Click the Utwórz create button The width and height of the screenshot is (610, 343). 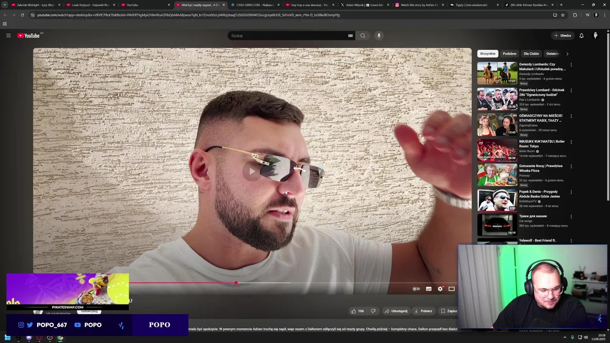(x=562, y=36)
